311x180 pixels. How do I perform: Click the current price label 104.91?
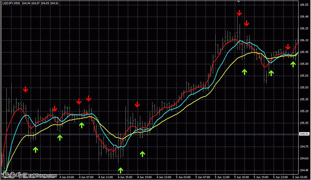pos(304,134)
